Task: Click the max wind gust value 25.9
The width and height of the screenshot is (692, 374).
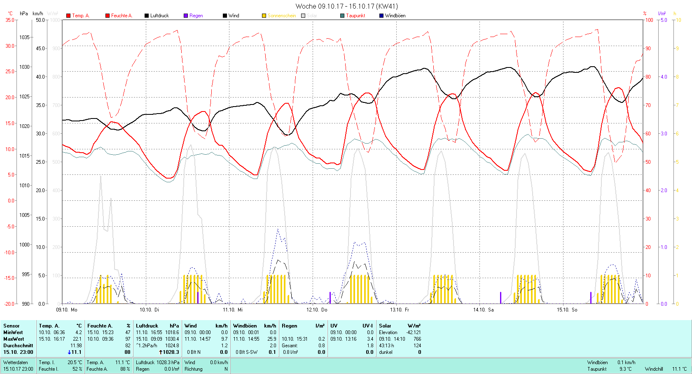Action: [271, 339]
